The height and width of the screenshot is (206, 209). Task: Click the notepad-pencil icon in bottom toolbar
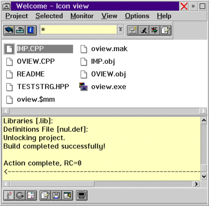(x=45, y=196)
